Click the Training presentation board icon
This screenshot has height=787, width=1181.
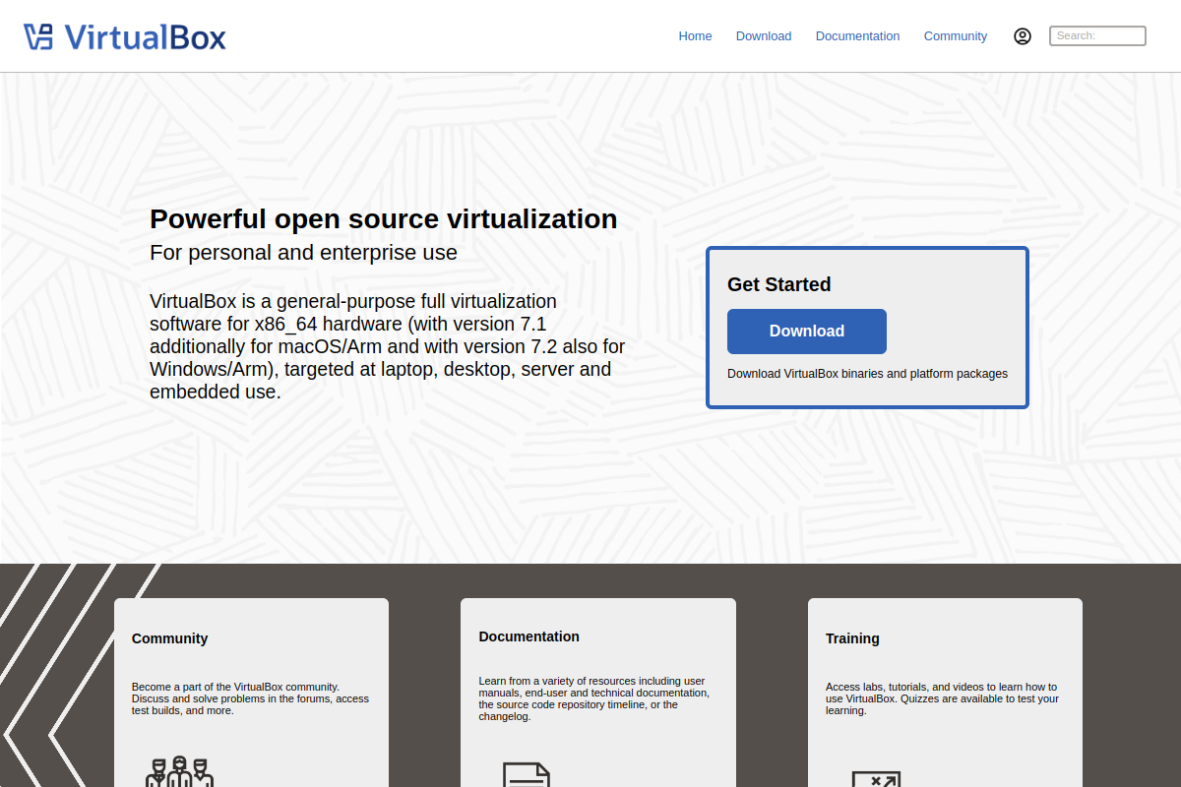click(x=876, y=778)
